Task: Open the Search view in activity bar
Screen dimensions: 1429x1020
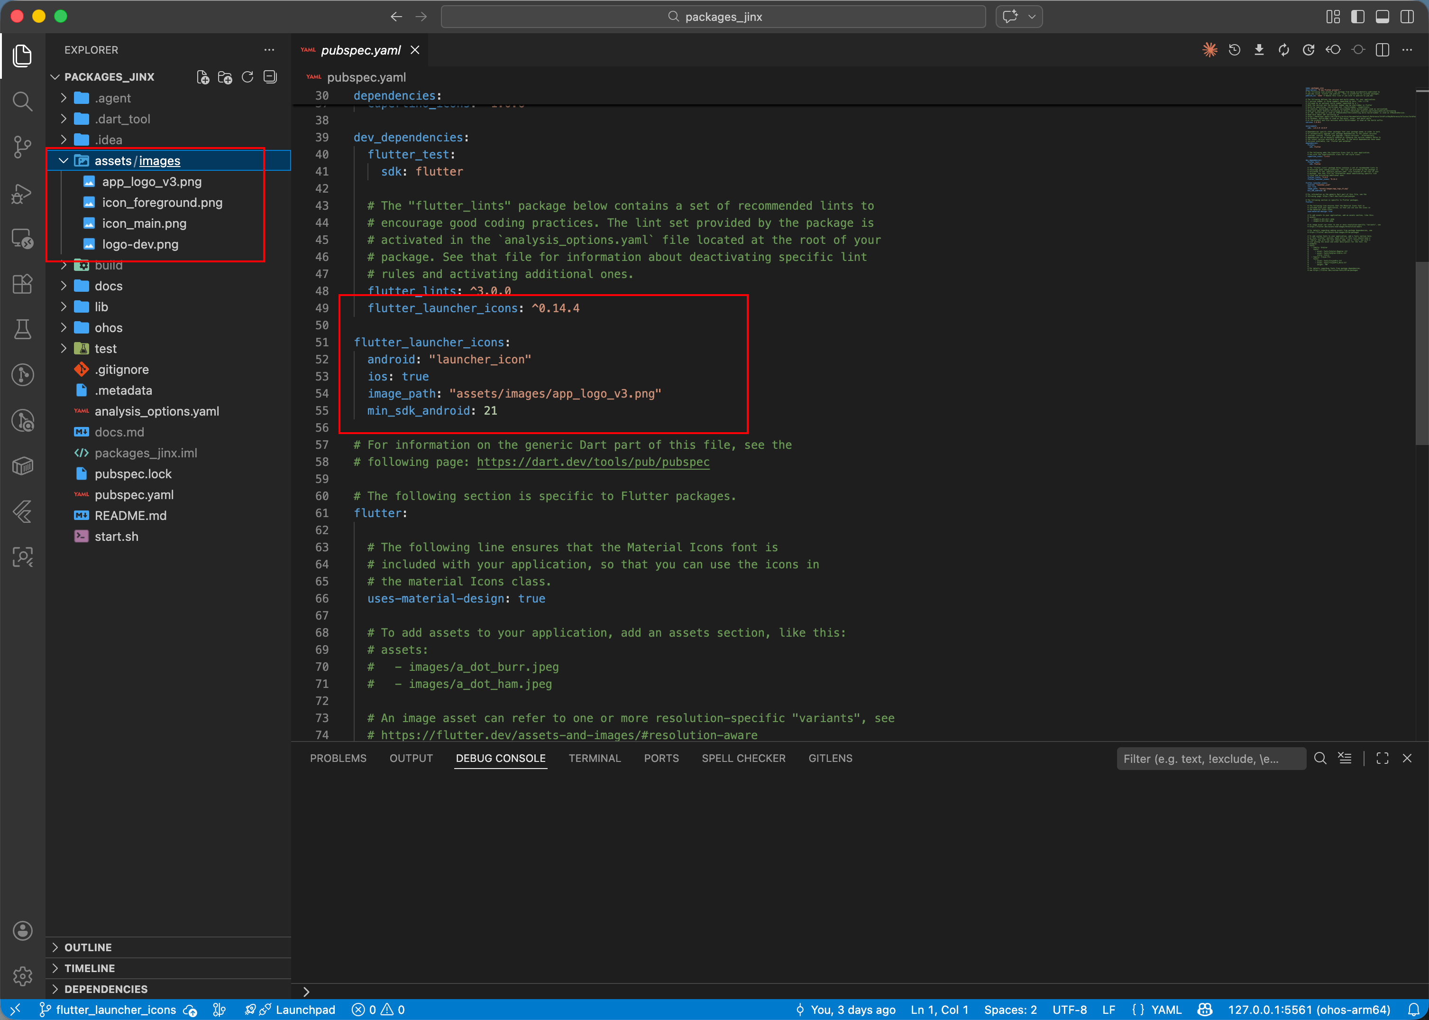Action: 23,101
